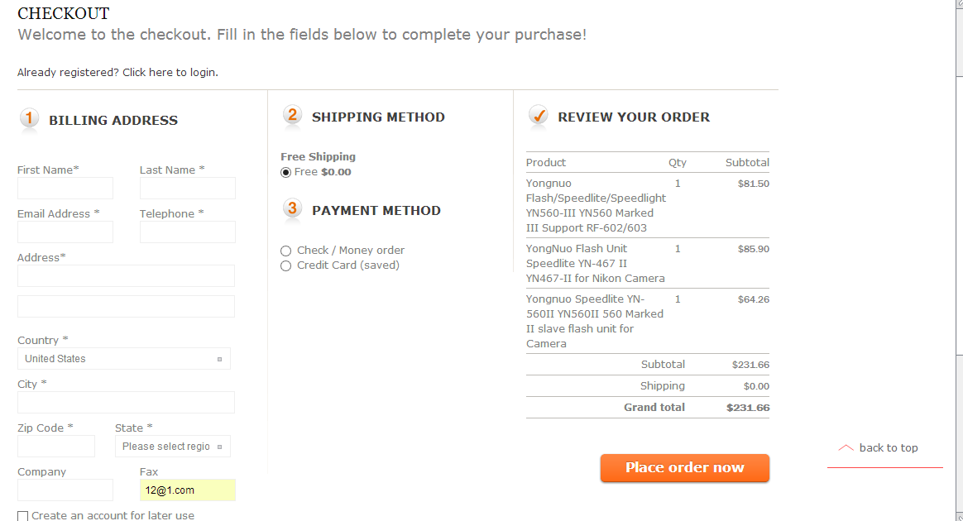Click the step 3 Payment Method icon
This screenshot has height=521, width=963.
pyautogui.click(x=292, y=208)
